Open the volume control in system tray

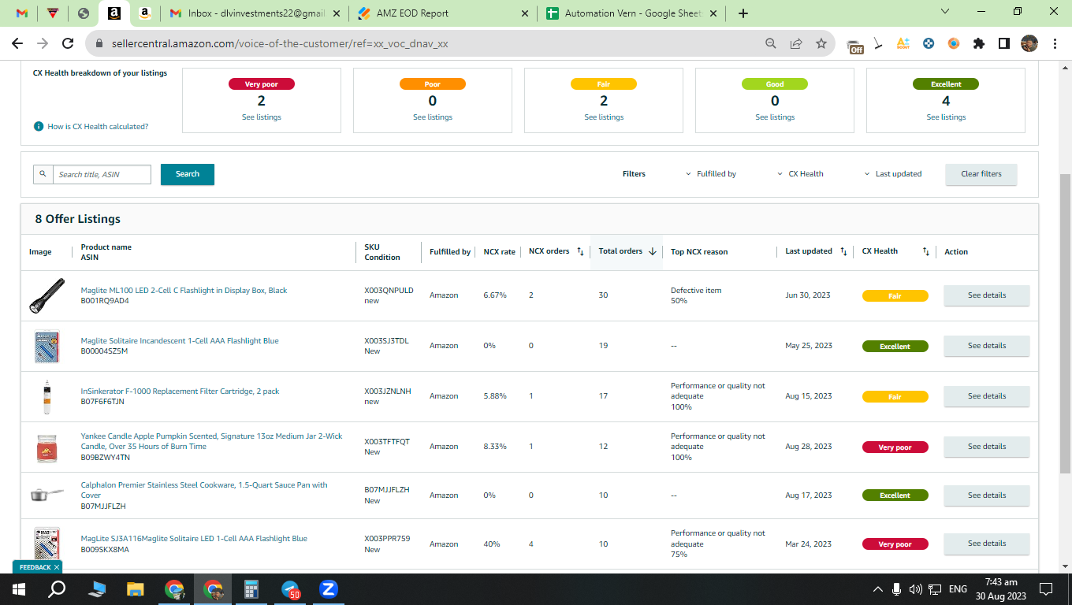(915, 588)
